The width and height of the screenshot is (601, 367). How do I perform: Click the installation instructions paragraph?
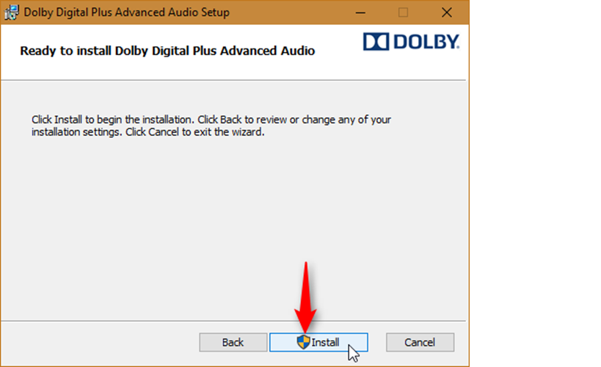(211, 126)
